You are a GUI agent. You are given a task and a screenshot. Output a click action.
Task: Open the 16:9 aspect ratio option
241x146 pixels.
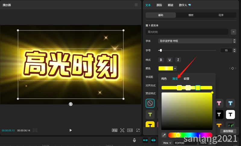coord(130,130)
